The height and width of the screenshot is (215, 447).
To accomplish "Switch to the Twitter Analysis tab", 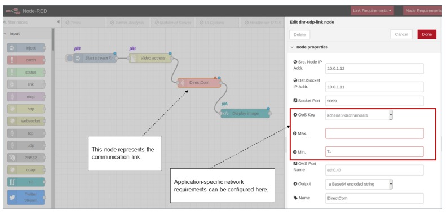I will pos(127,23).
